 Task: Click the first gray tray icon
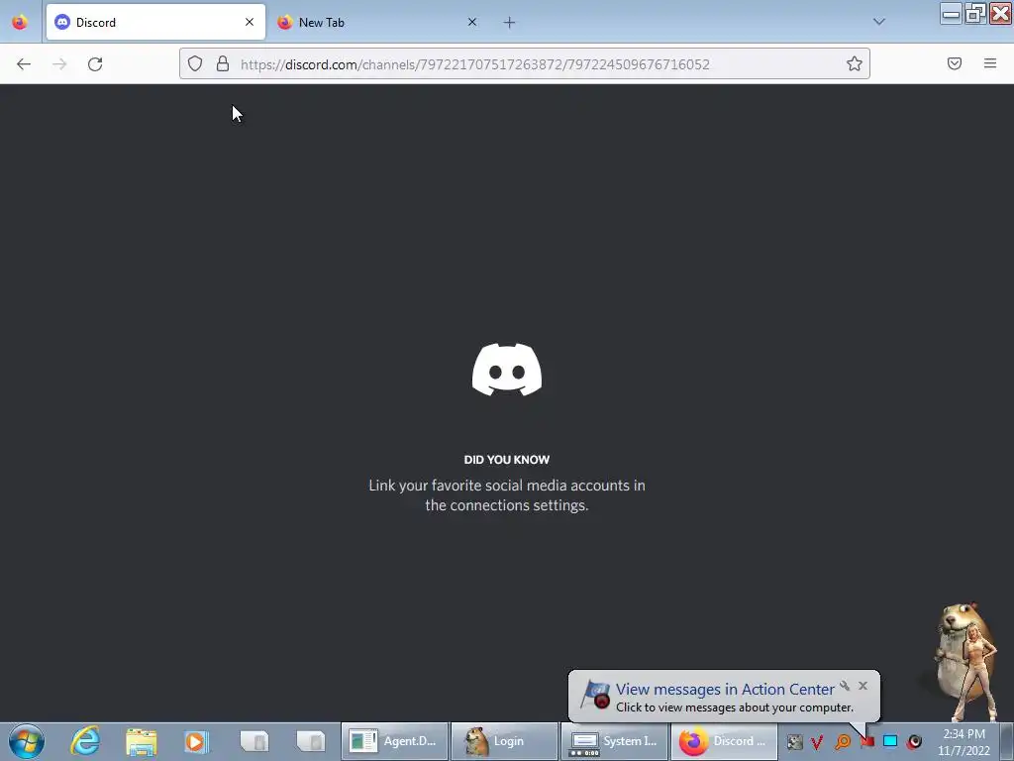(x=794, y=741)
